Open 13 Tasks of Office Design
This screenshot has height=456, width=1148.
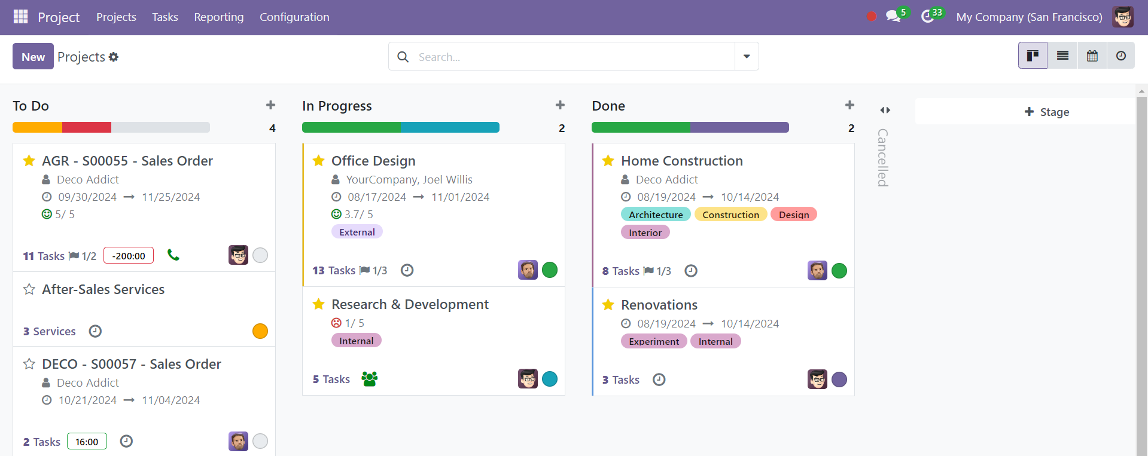pyautogui.click(x=334, y=270)
